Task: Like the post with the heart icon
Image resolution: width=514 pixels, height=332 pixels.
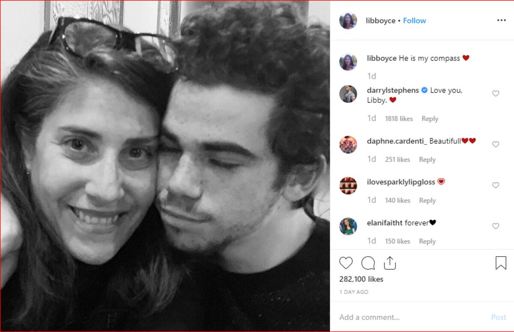Action: (346, 263)
